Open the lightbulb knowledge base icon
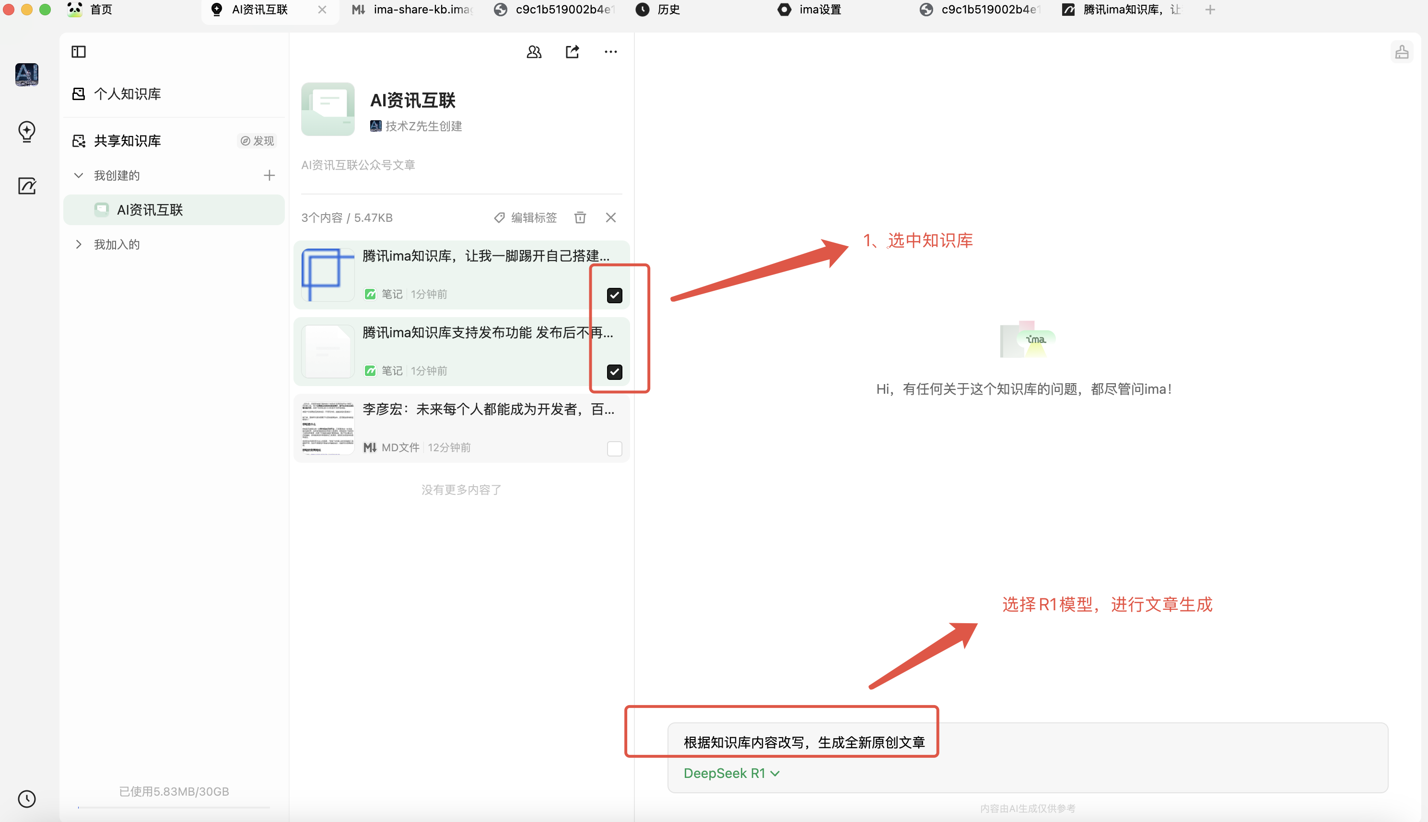 click(26, 132)
